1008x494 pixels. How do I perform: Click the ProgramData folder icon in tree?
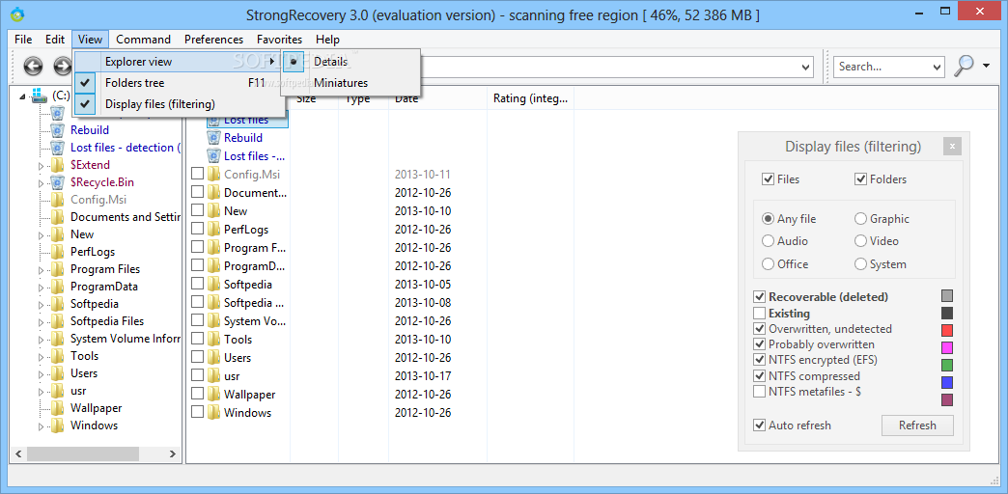(x=57, y=287)
